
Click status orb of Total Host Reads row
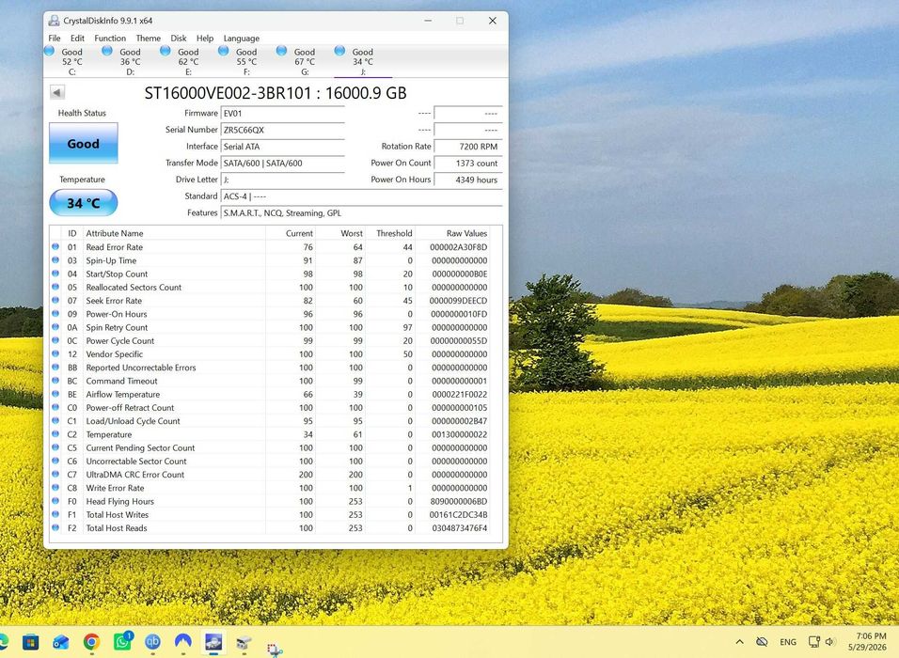[55, 527]
